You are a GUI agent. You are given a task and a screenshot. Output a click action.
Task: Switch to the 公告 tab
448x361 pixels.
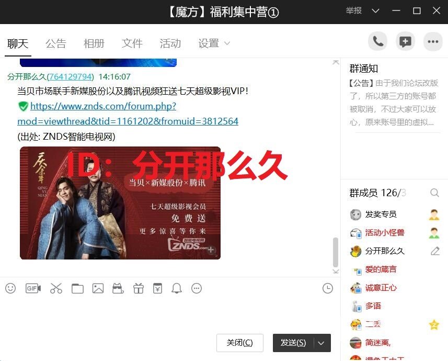point(56,44)
